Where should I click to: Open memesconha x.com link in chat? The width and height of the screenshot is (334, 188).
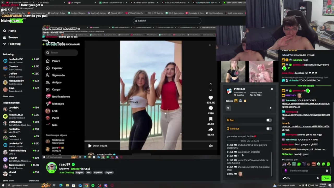[306, 105]
